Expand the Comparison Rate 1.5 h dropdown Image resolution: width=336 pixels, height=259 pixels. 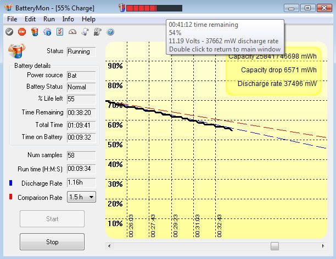[x=81, y=197]
